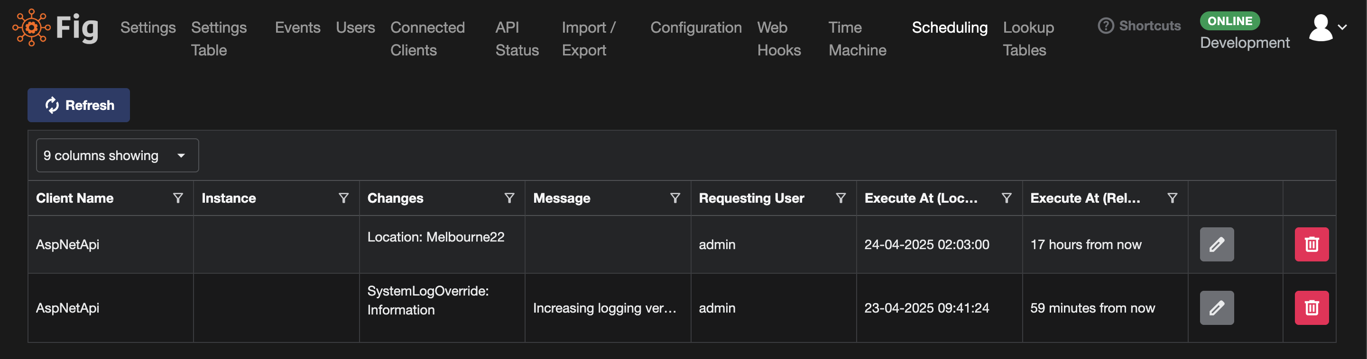
Task: Open Import / Export page
Action: (589, 39)
